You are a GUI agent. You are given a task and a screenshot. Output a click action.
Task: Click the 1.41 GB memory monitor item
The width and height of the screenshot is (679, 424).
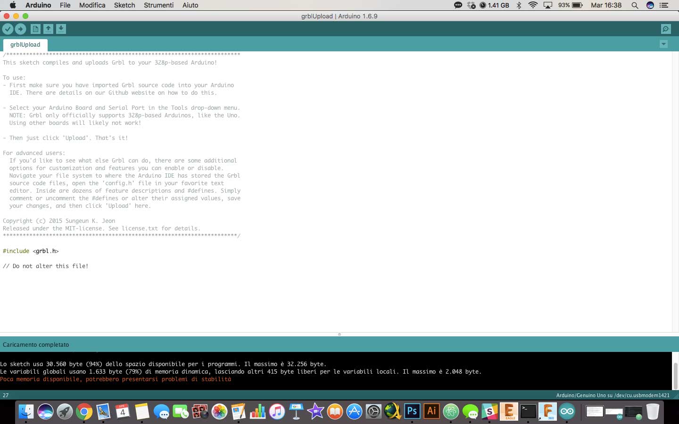tap(494, 5)
